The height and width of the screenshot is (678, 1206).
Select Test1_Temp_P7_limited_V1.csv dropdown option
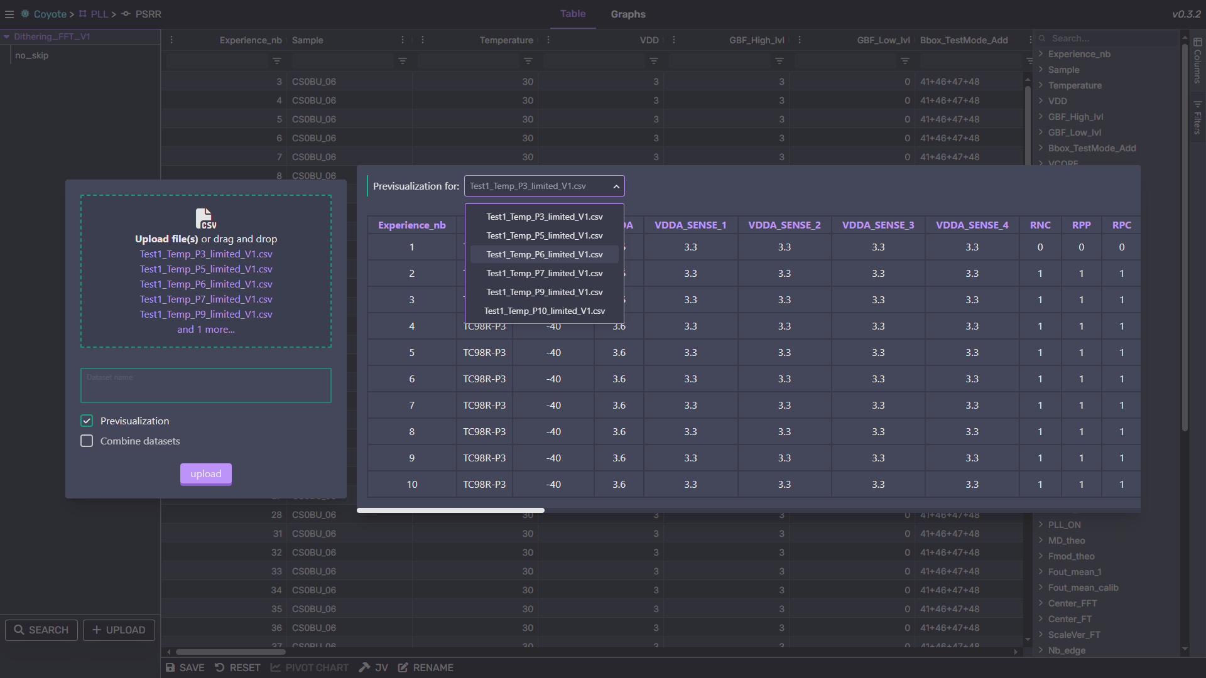(545, 273)
